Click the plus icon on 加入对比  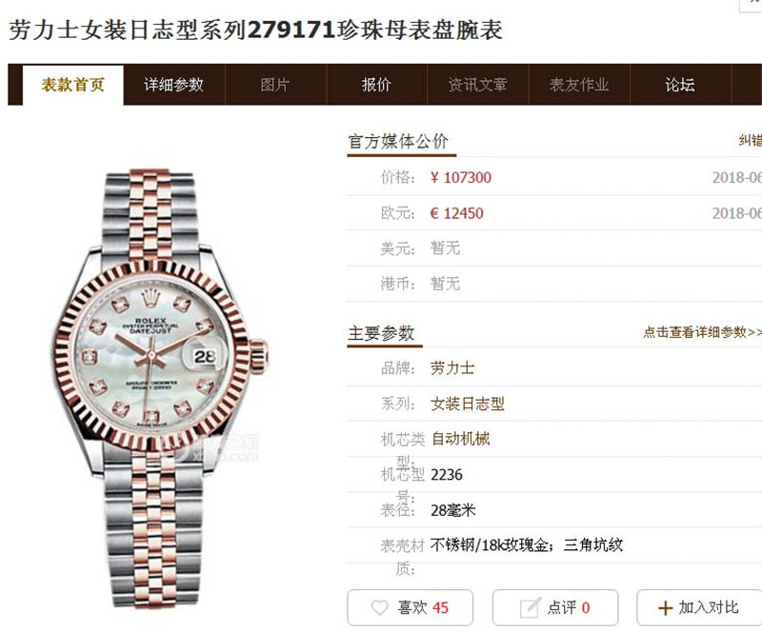coord(665,607)
